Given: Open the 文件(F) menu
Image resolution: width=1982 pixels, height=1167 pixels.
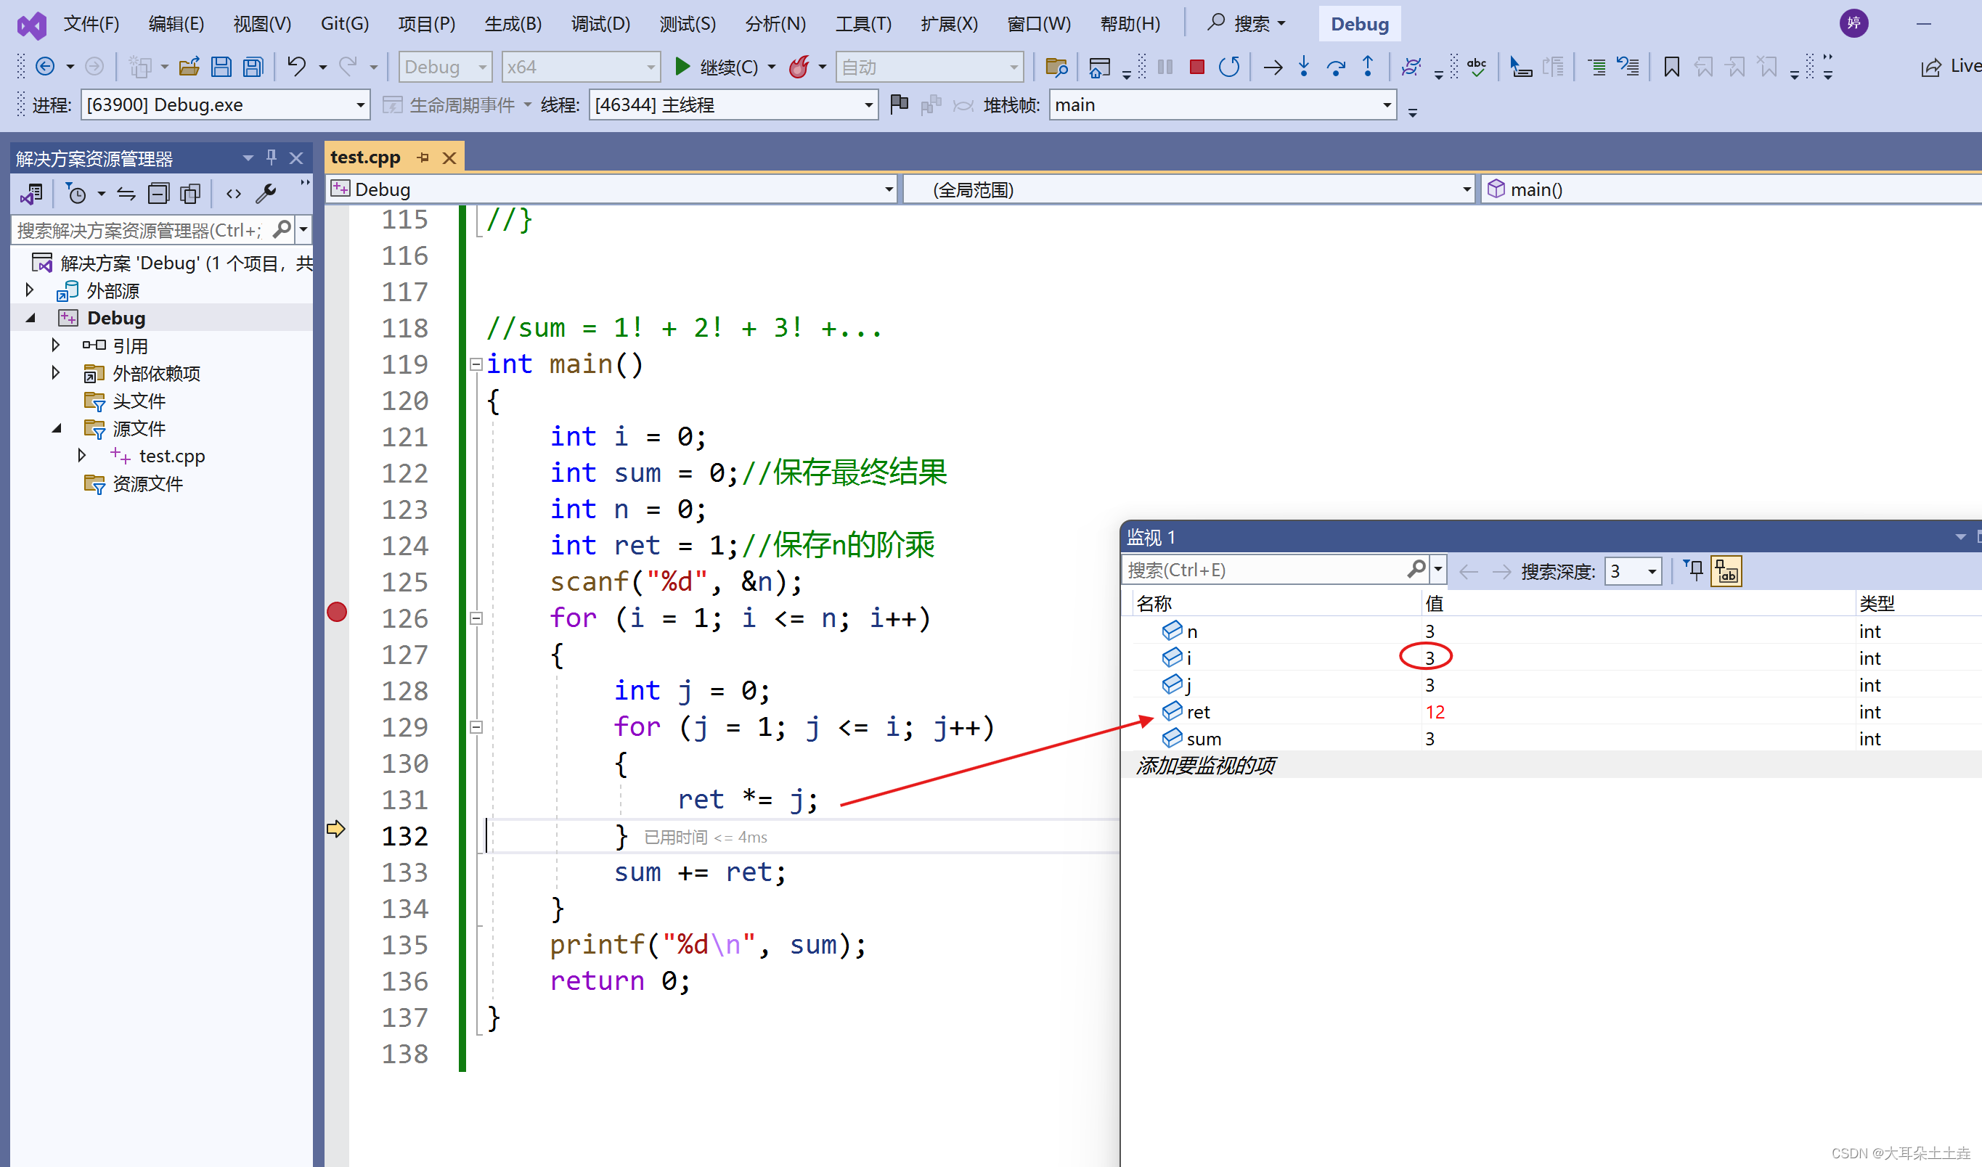Looking at the screenshot, I should pos(91,24).
